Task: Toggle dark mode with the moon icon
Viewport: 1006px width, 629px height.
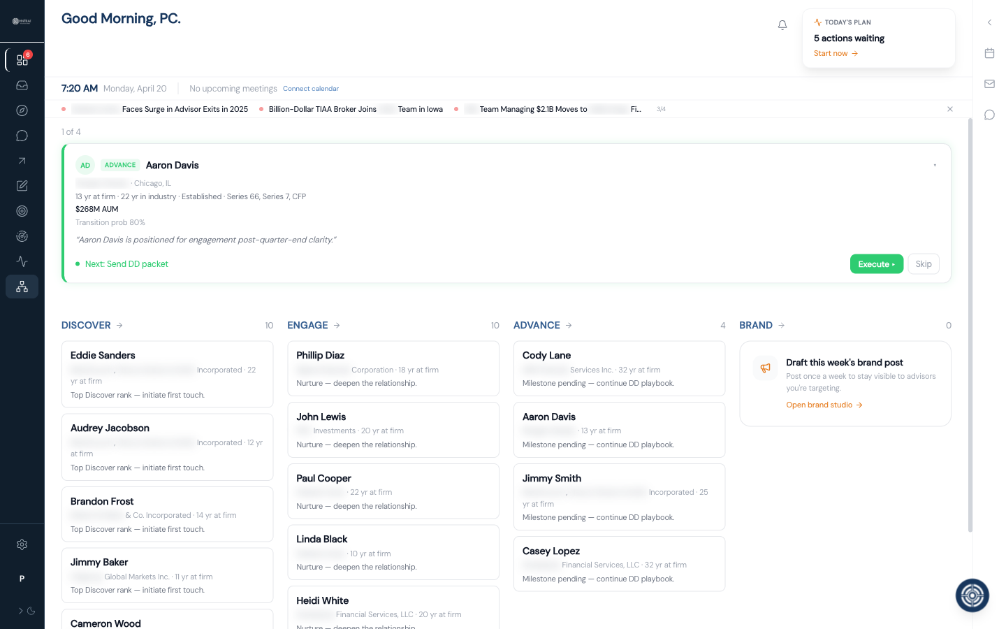Action: [32, 610]
